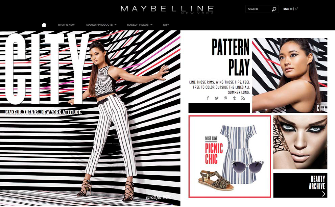The width and height of the screenshot is (335, 207).
Task: Click the Sign In link
Action: click(288, 9)
